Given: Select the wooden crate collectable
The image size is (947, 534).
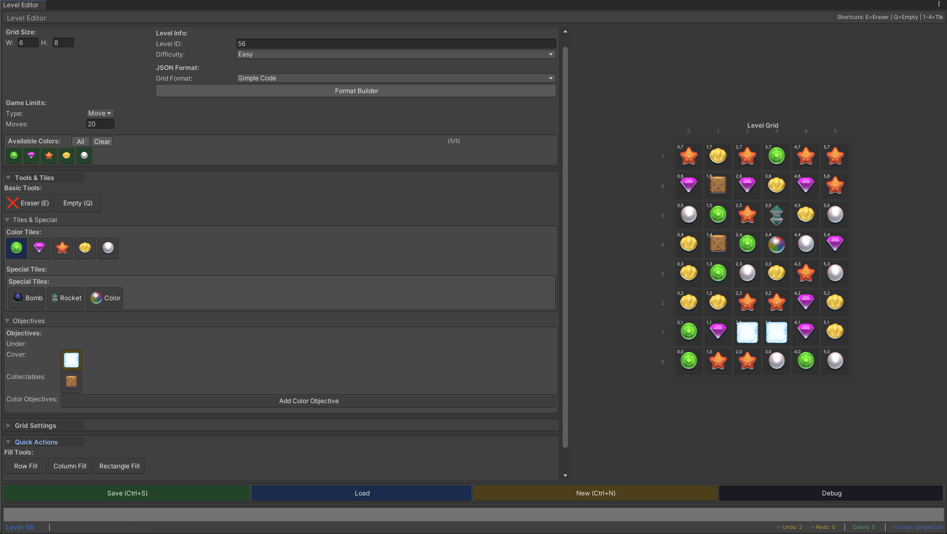Looking at the screenshot, I should pos(71,382).
